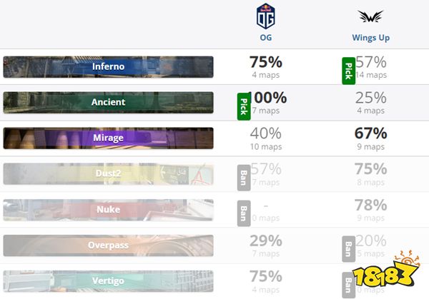Click the grey Ban badge on Dust2 row

(244, 178)
